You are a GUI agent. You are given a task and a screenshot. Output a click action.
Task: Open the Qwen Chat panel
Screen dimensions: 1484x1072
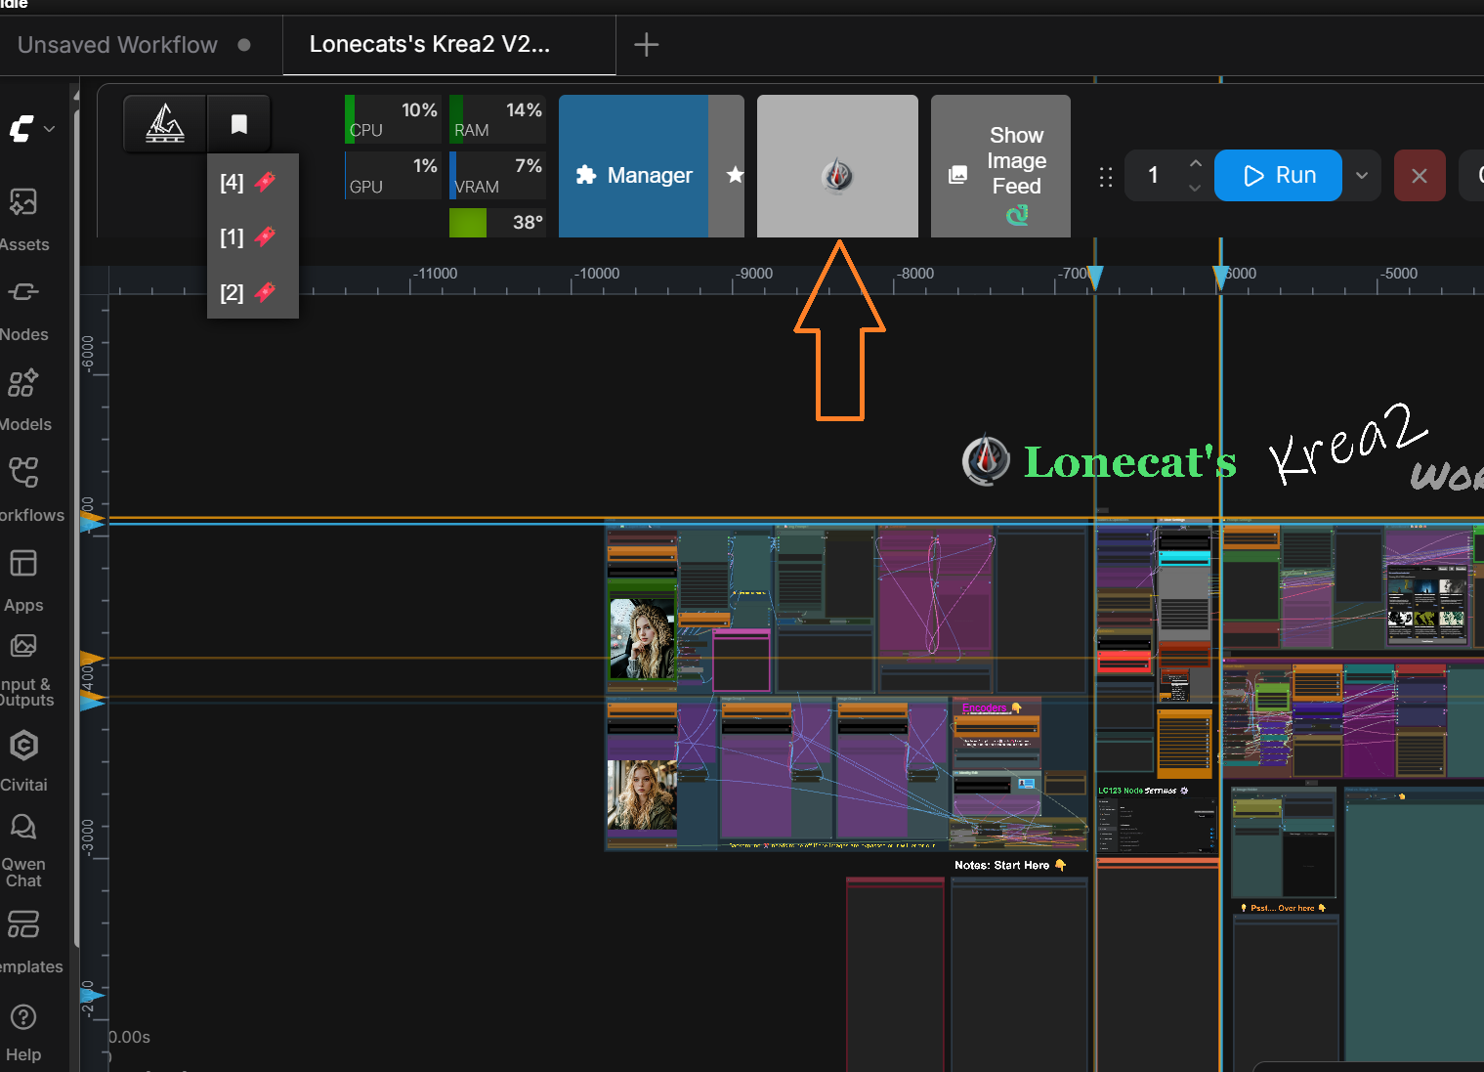coord(24,850)
